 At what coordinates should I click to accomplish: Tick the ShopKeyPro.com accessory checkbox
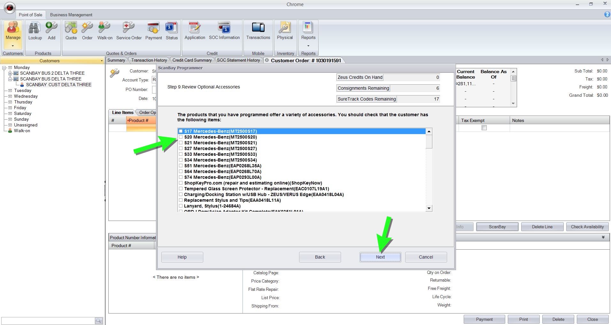tap(181, 183)
